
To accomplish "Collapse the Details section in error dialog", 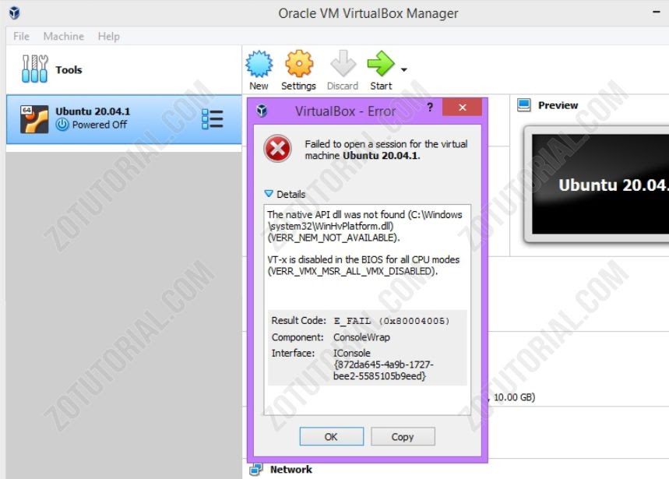I will point(269,194).
